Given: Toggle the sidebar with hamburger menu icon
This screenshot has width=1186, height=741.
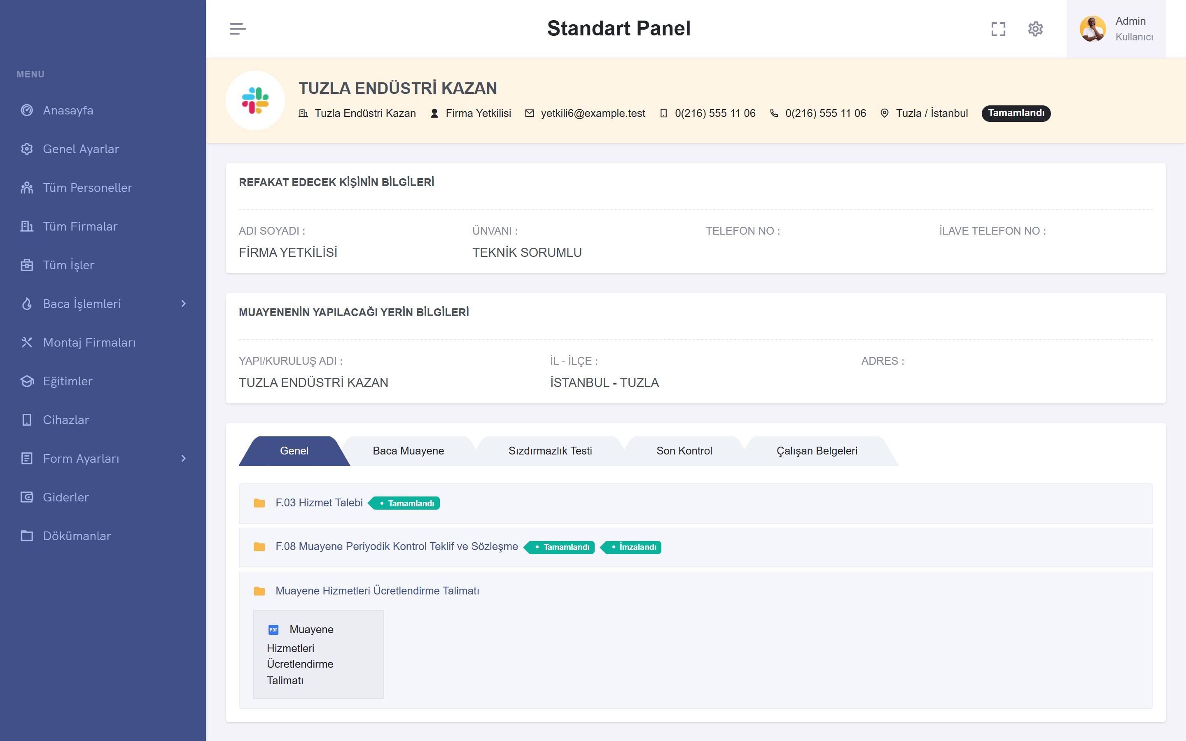Looking at the screenshot, I should [x=238, y=28].
